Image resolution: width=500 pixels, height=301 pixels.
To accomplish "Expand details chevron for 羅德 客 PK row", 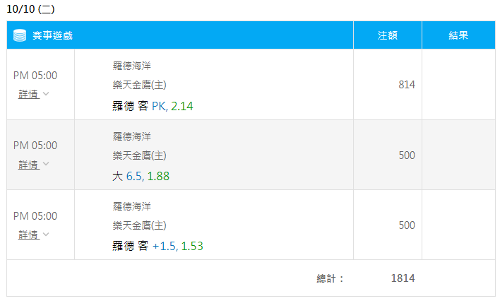I will pos(46,94).
